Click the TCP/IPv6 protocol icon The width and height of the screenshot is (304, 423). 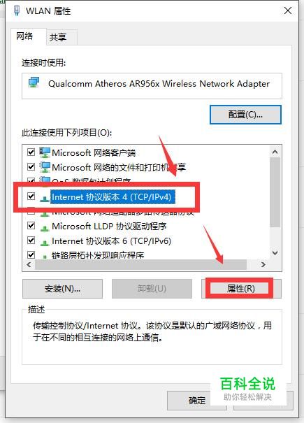tap(45, 242)
